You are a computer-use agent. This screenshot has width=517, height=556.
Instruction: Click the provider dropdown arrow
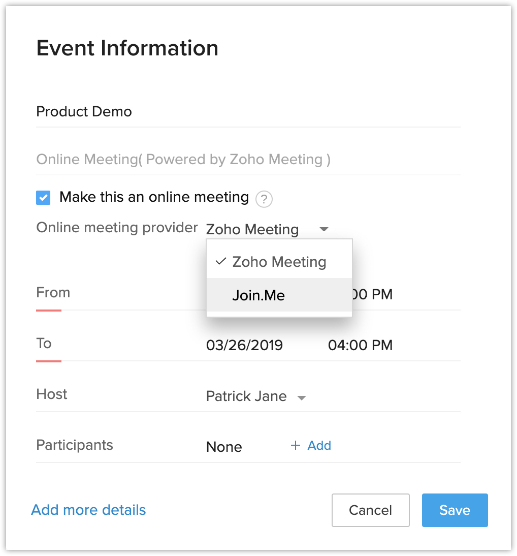[x=324, y=229]
